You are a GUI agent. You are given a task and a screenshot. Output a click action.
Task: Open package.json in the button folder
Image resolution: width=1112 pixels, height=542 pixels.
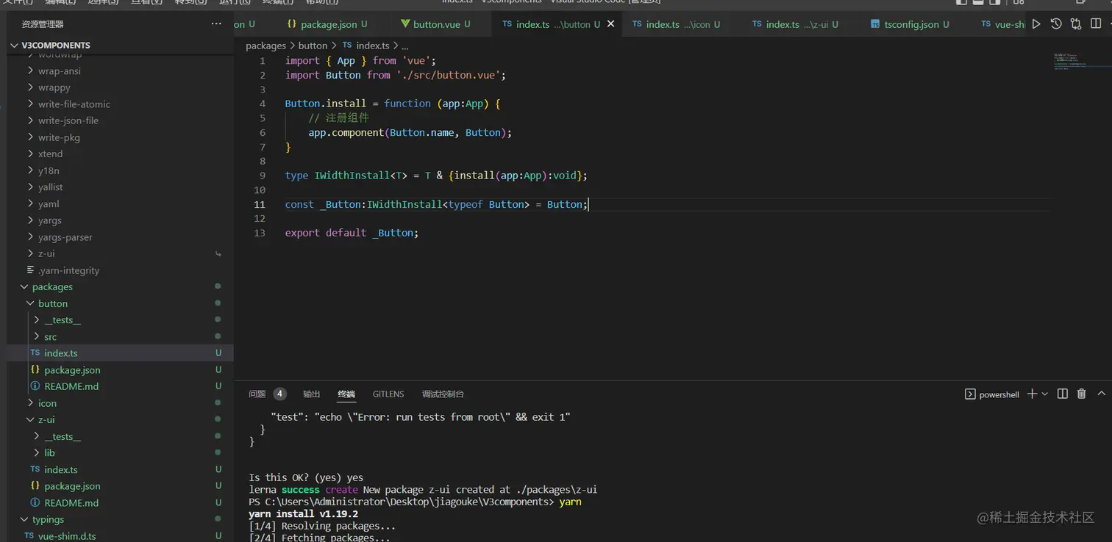72,370
